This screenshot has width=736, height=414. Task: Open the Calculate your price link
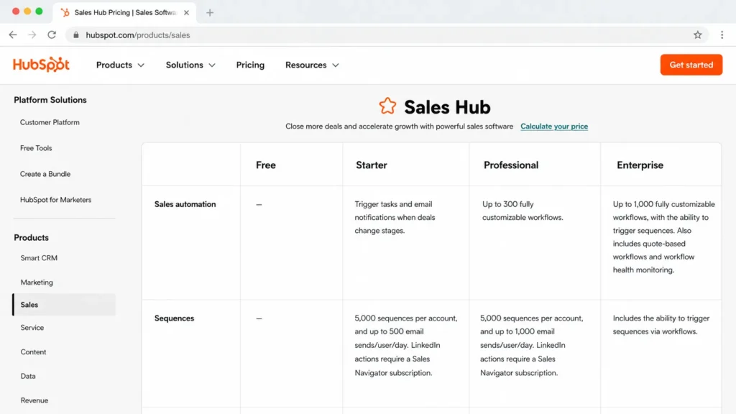pos(554,126)
